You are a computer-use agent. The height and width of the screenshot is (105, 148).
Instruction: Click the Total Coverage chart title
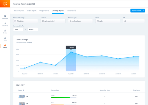[x=22, y=40]
